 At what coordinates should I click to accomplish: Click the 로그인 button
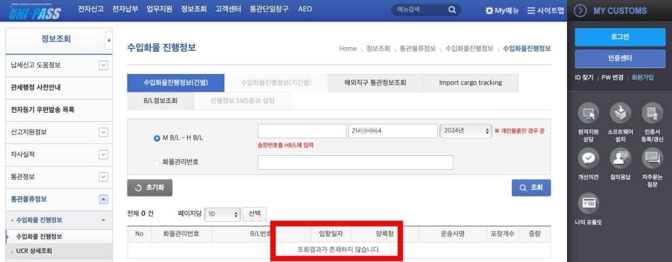click(619, 37)
